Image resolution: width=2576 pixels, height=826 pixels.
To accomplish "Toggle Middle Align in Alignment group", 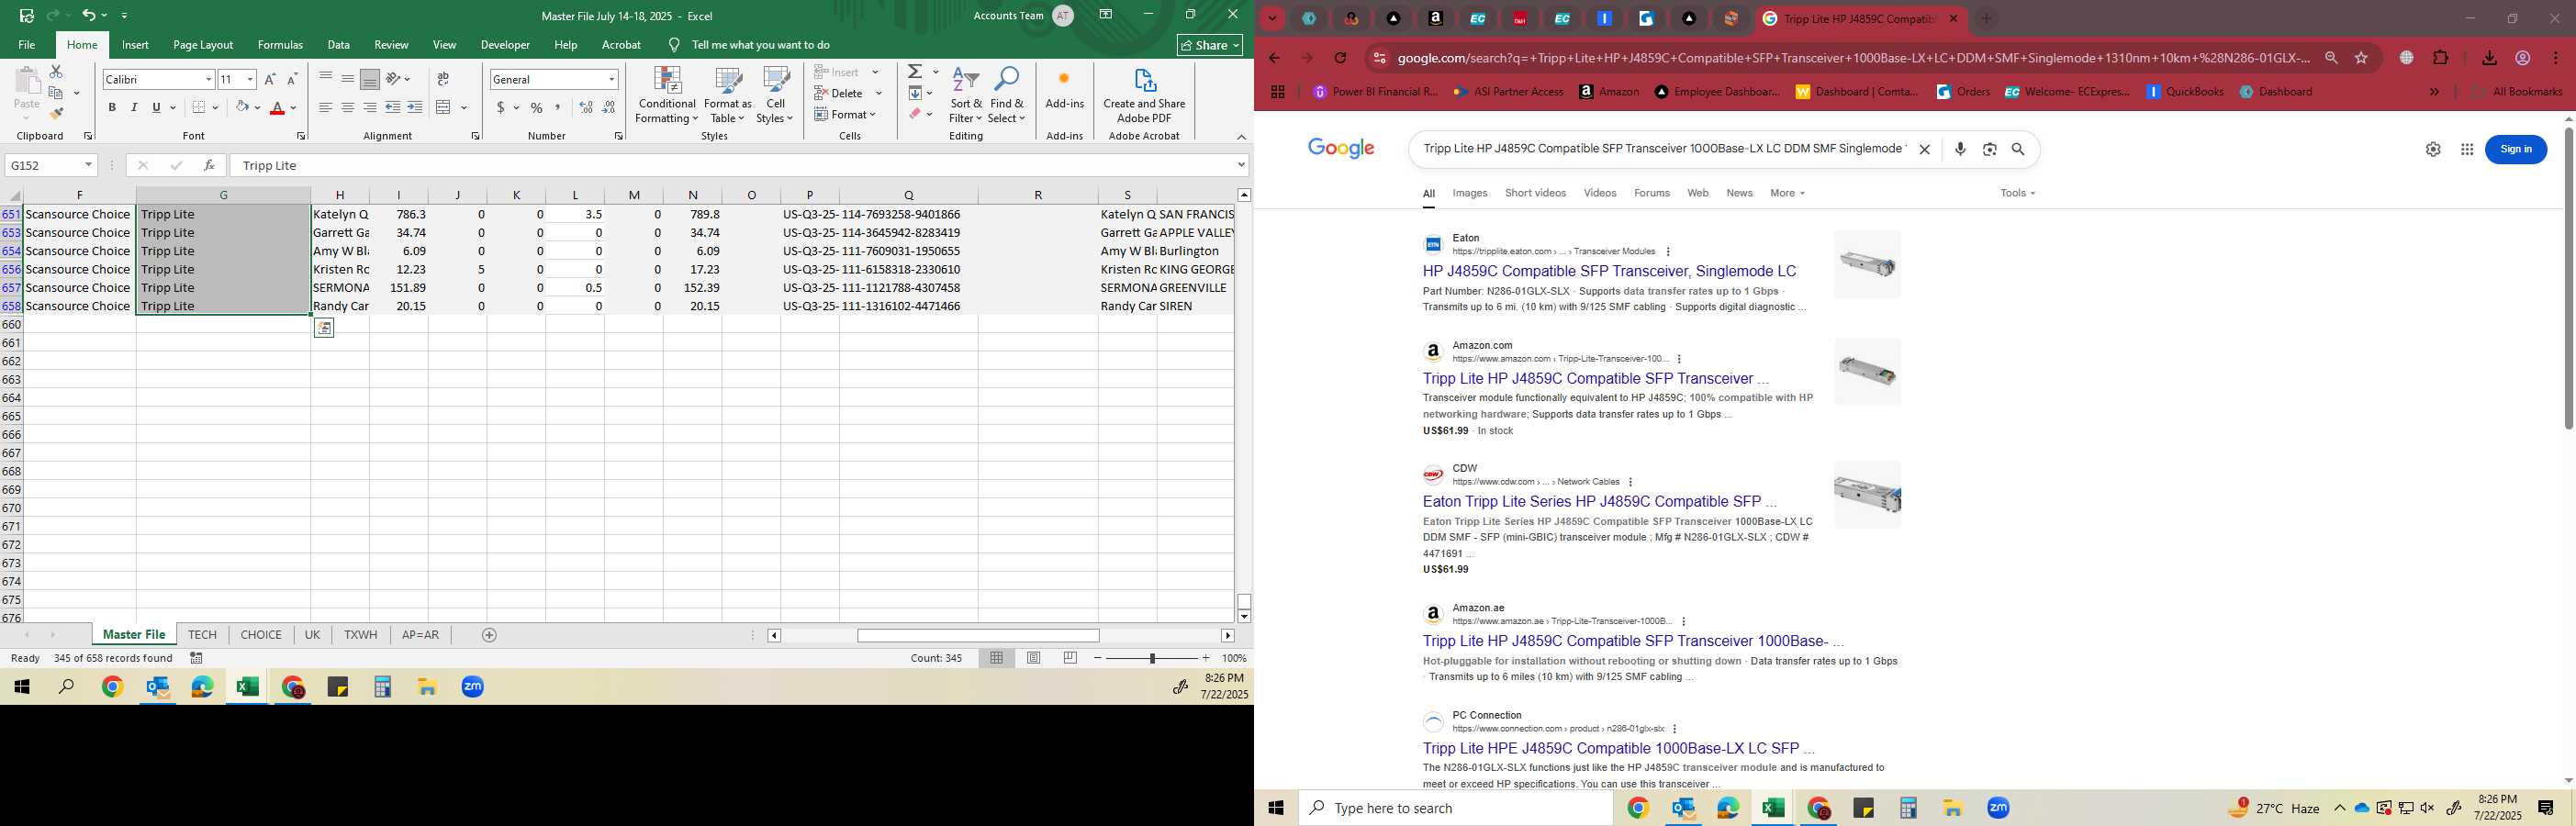I will pos(348,79).
